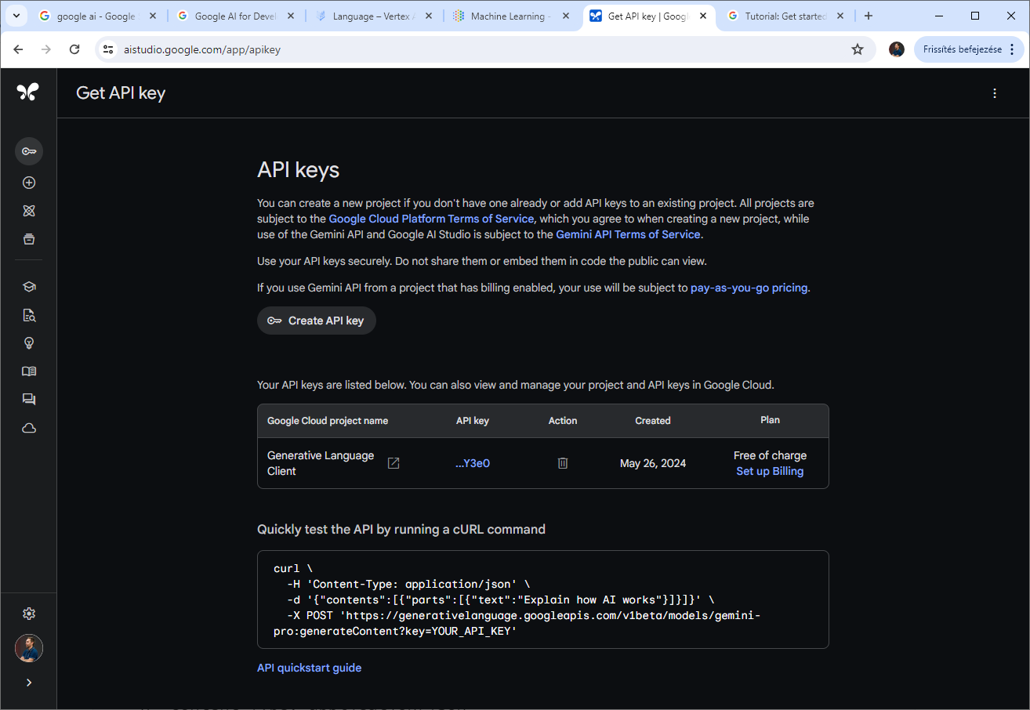The image size is (1030, 710).
Task: Select the Tune a model graduation cap icon
Action: (x=29, y=286)
